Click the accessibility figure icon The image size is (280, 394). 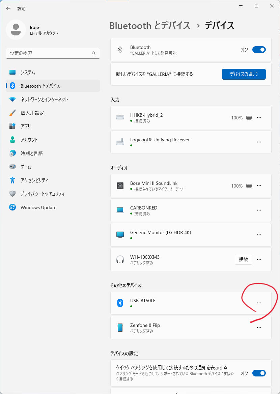[12, 180]
